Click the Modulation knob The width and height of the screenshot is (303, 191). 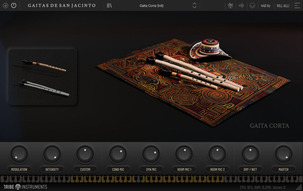19,154
